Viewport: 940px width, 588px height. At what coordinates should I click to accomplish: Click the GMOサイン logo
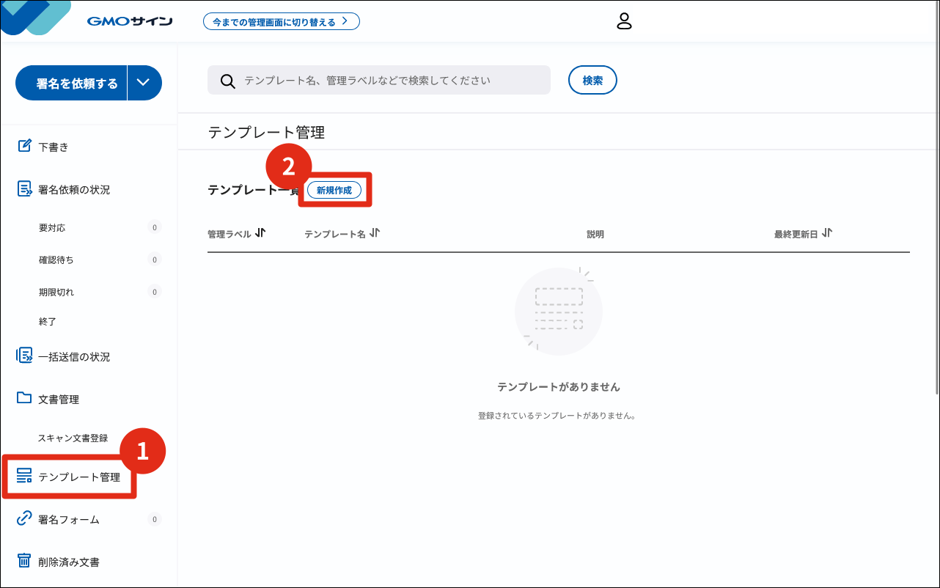pyautogui.click(x=129, y=21)
